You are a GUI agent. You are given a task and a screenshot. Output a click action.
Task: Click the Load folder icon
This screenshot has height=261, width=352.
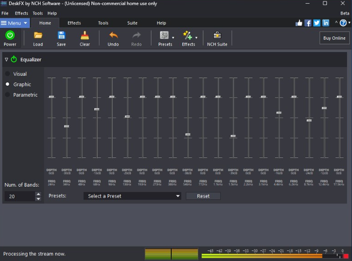tap(38, 35)
